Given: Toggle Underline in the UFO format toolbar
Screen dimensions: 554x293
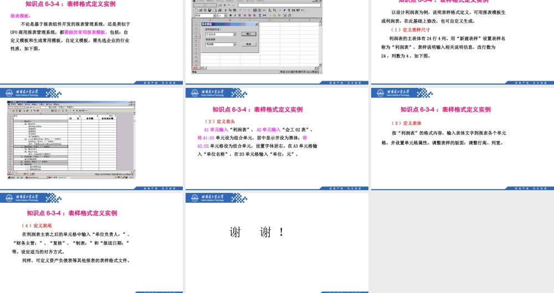Looking at the screenshot, I should click(x=239, y=15).
